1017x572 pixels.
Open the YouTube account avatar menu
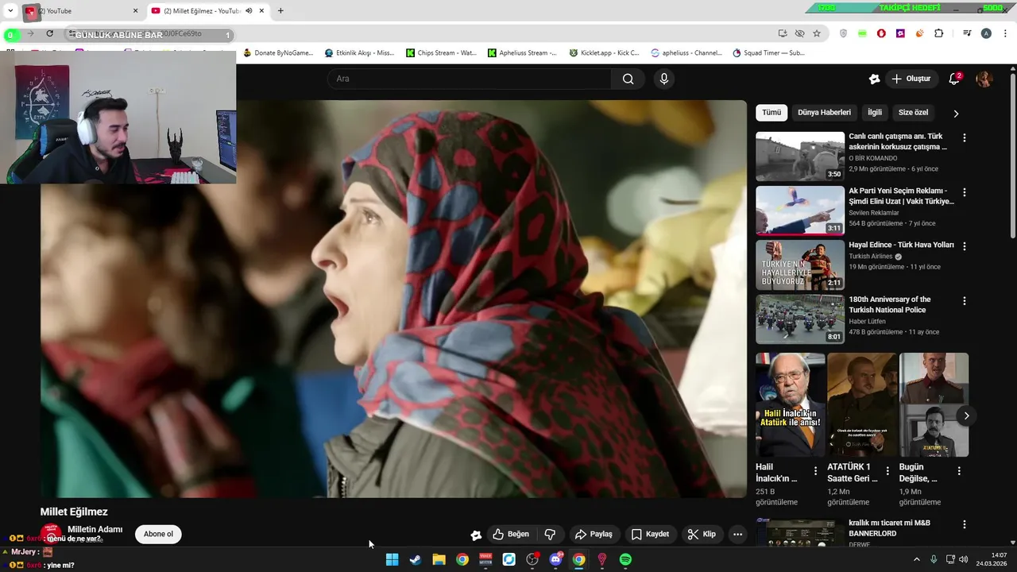[x=984, y=79]
